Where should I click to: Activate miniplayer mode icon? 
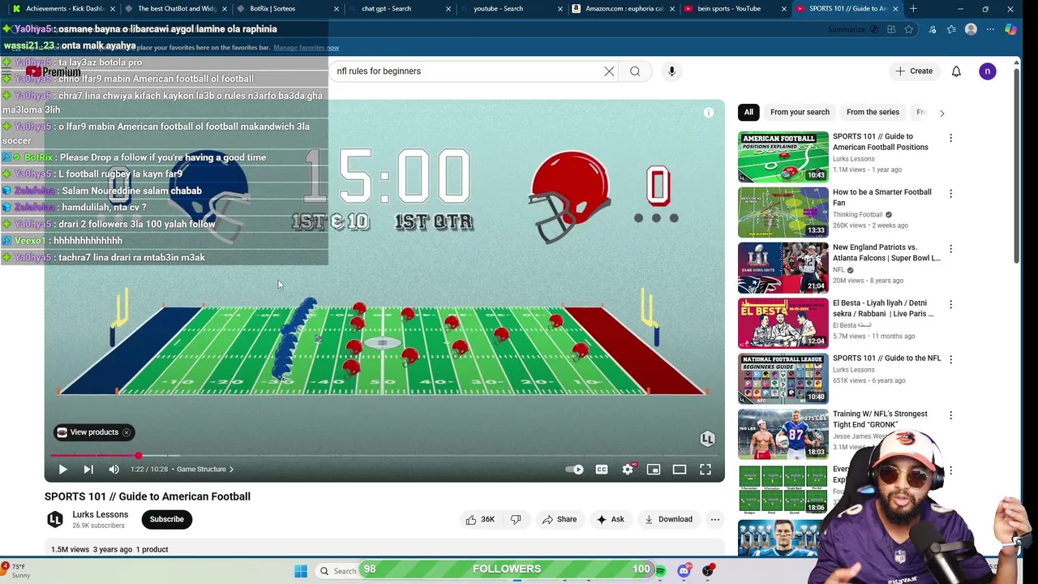pyautogui.click(x=654, y=470)
